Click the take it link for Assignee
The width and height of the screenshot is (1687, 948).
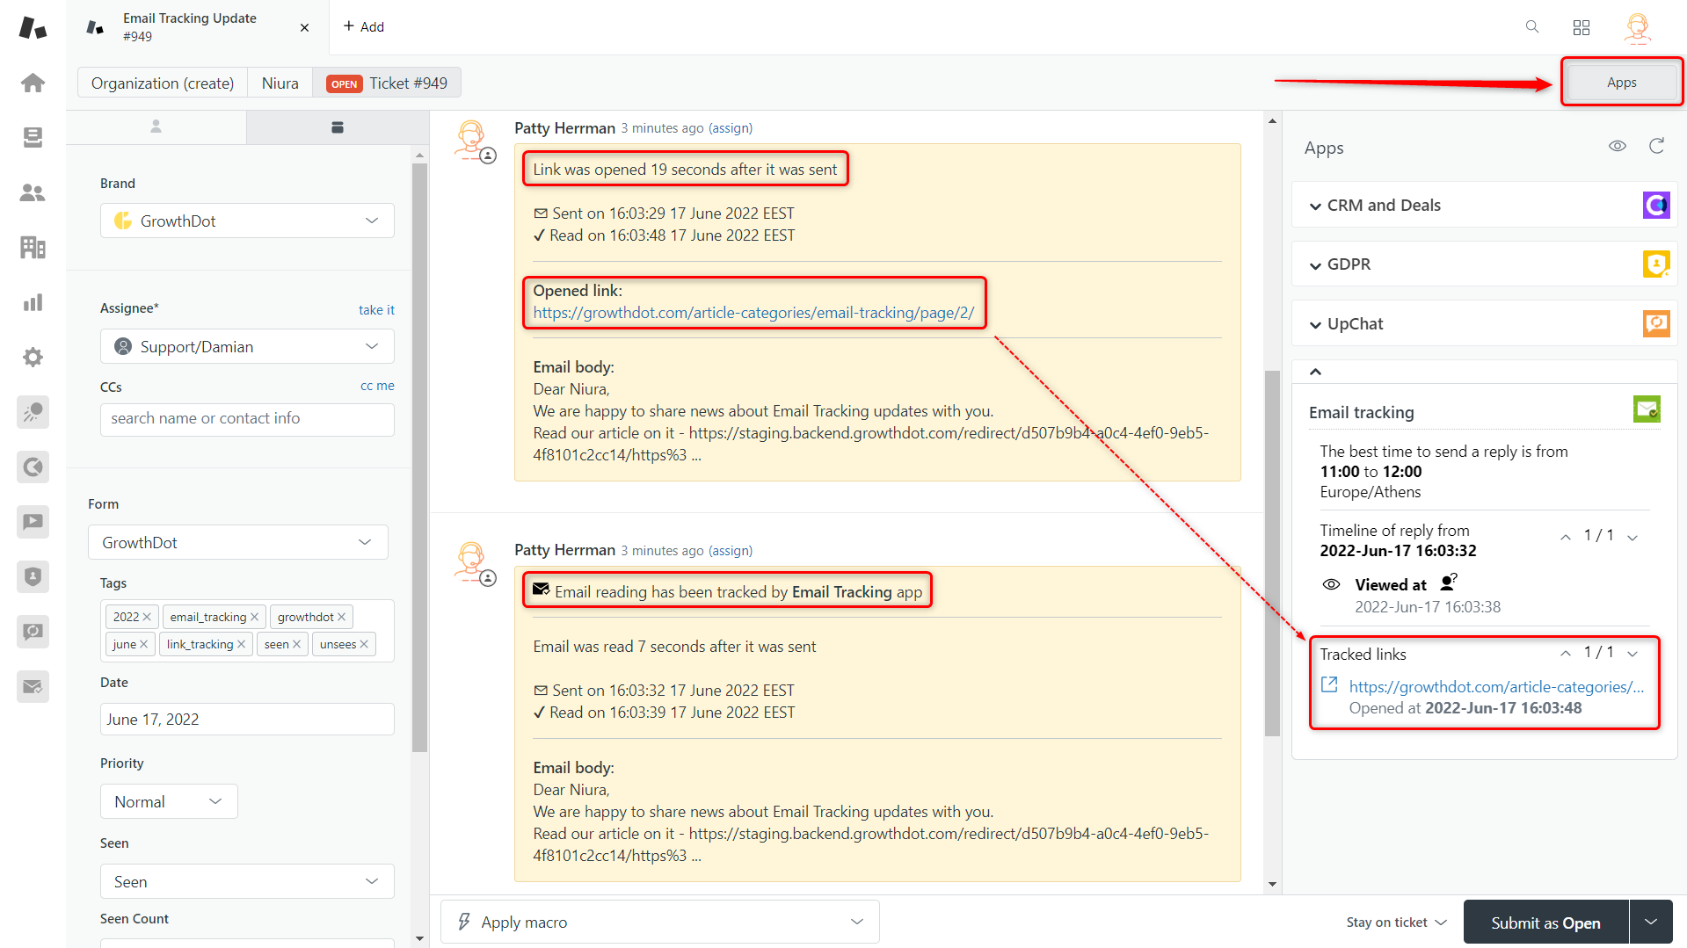coord(376,309)
